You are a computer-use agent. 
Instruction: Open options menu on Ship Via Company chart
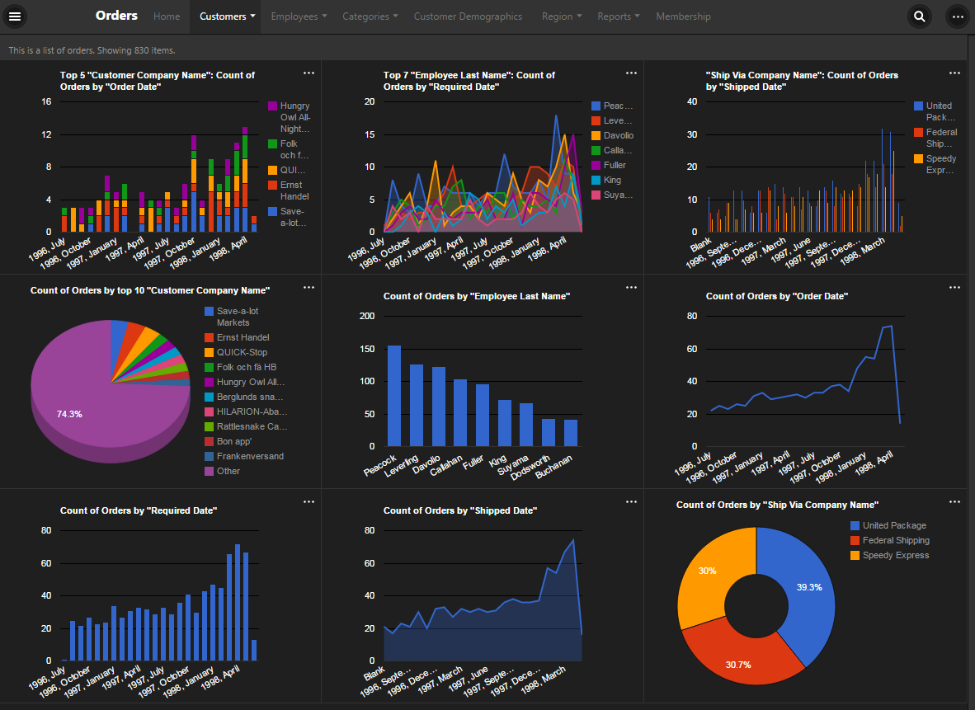tap(954, 73)
